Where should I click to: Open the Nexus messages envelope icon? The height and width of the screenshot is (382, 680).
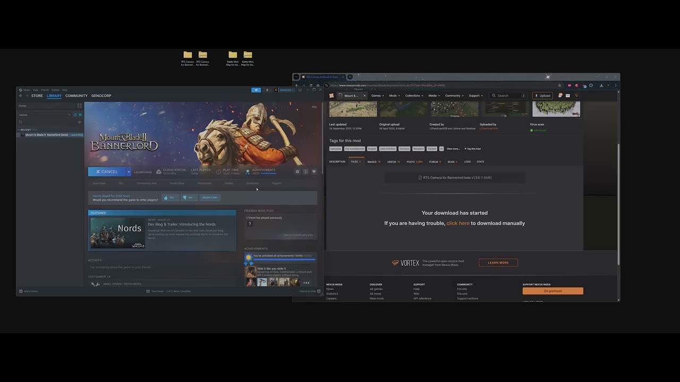568,95
